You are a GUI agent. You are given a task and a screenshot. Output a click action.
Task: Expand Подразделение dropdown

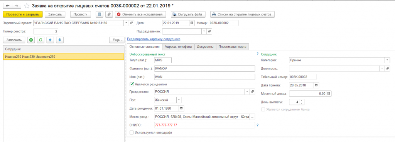tap(204, 32)
